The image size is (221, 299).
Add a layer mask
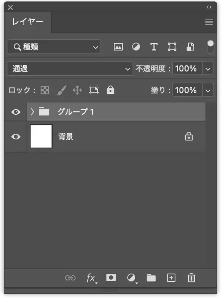(111, 278)
